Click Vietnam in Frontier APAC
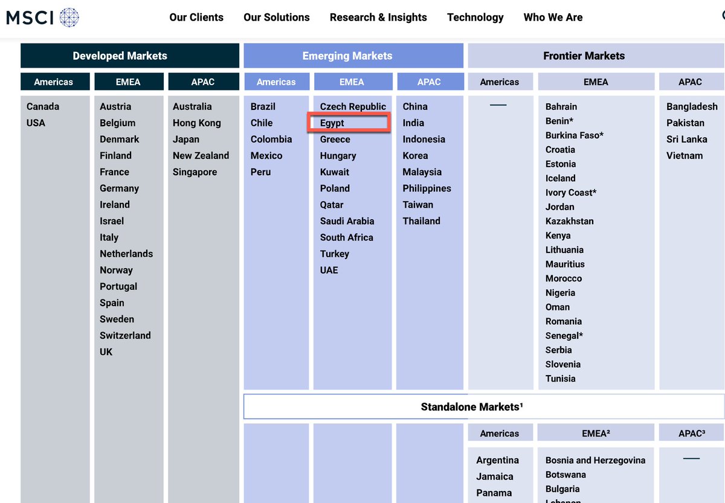The image size is (725, 503). coord(685,155)
